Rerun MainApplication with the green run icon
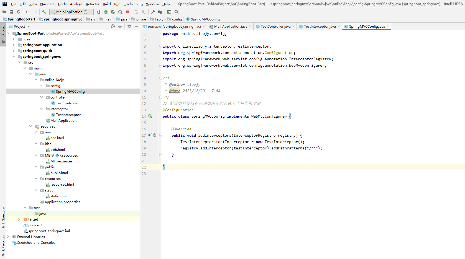This screenshot has height=259, width=465. click(x=99, y=12)
